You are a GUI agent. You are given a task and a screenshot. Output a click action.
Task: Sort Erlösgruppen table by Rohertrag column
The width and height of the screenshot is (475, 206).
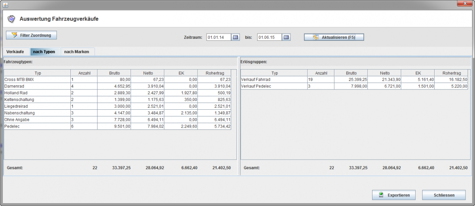pyautogui.click(x=451, y=73)
